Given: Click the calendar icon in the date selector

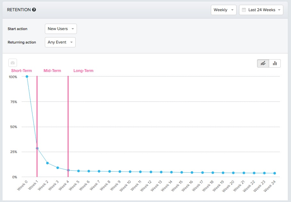Looking at the screenshot, I should tap(243, 10).
